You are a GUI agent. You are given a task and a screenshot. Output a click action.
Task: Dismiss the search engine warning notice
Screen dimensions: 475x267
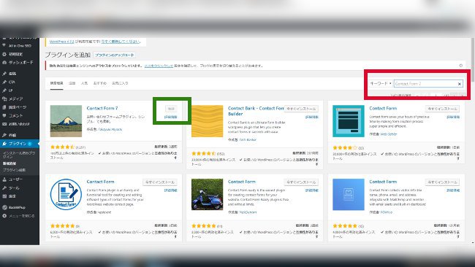[x=461, y=66]
